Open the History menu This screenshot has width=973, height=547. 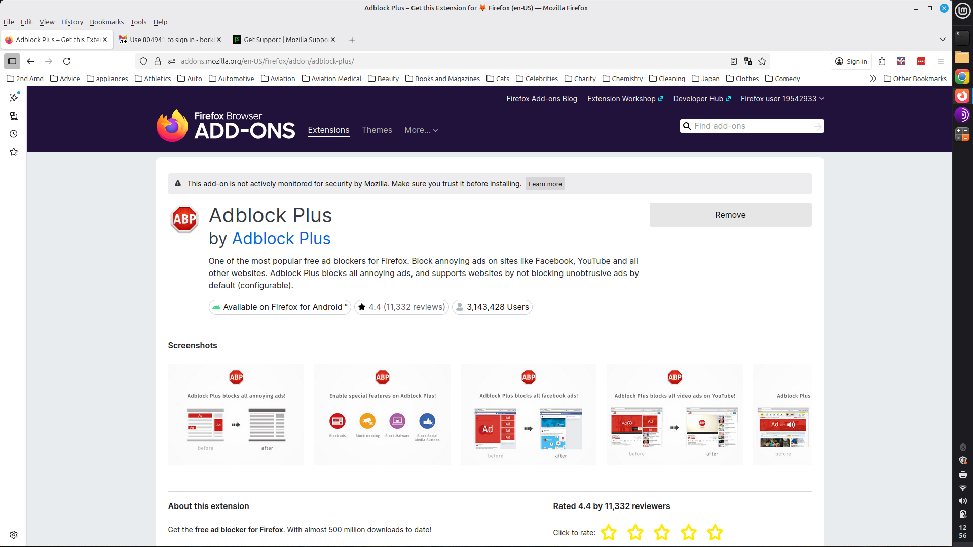click(72, 22)
